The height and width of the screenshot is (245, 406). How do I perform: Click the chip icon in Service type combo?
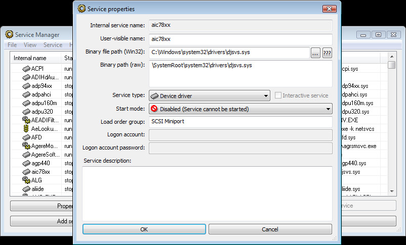pyautogui.click(x=154, y=96)
